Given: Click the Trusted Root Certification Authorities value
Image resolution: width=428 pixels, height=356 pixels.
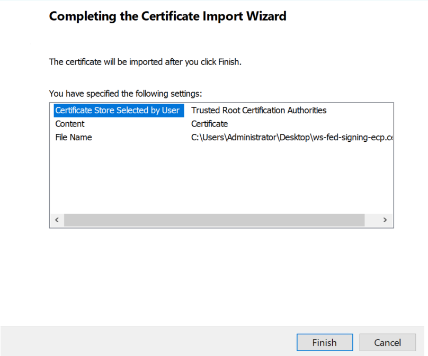Looking at the screenshot, I should (258, 111).
